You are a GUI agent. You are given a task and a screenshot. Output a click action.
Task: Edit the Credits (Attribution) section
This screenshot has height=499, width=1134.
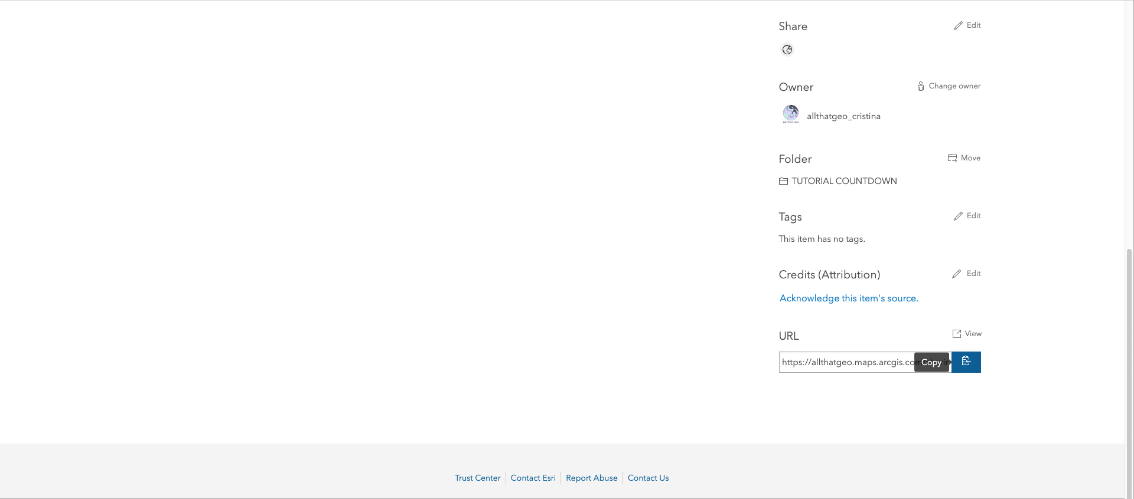tap(966, 274)
